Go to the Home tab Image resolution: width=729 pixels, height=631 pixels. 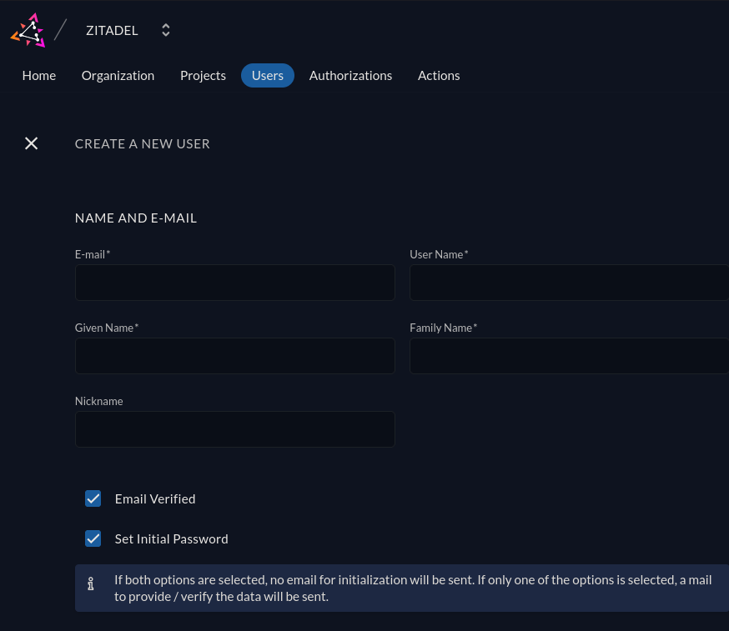tap(39, 75)
